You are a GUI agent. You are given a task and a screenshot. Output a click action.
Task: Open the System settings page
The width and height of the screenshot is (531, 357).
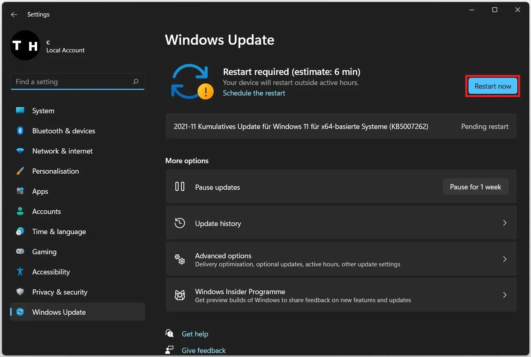(77, 111)
